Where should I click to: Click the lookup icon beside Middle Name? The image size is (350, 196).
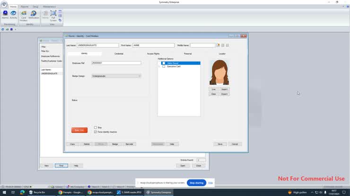(x=218, y=45)
